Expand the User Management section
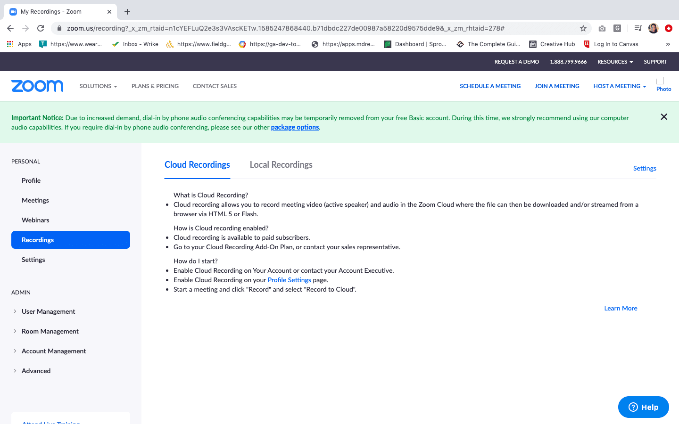The height and width of the screenshot is (424, 679). pyautogui.click(x=48, y=311)
